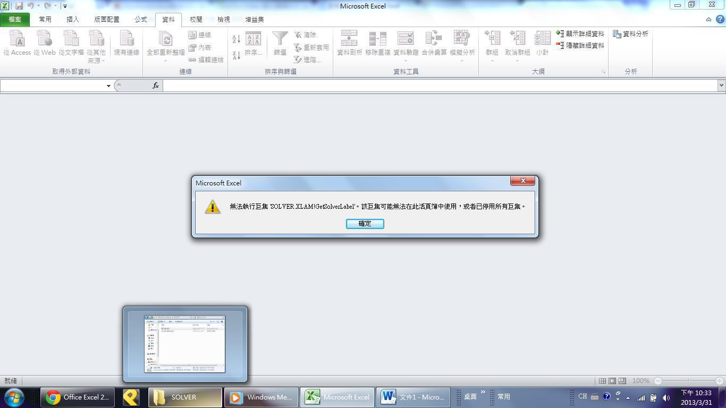Image resolution: width=726 pixels, height=408 pixels.
Task: Open the Windows Start menu
Action: click(x=14, y=397)
